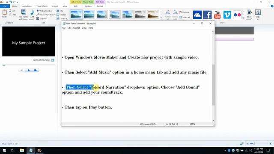Go to the previous frame

pos(22,70)
